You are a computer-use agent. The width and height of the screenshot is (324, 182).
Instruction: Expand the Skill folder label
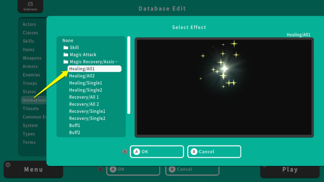74,47
